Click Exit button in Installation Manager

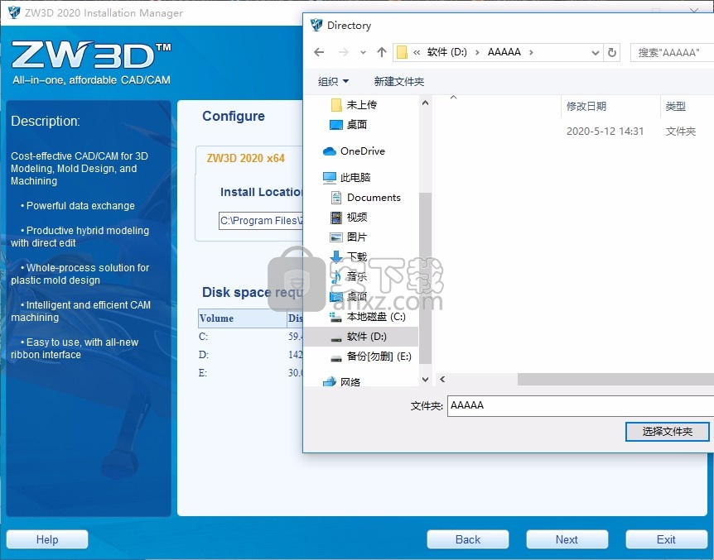click(x=666, y=539)
